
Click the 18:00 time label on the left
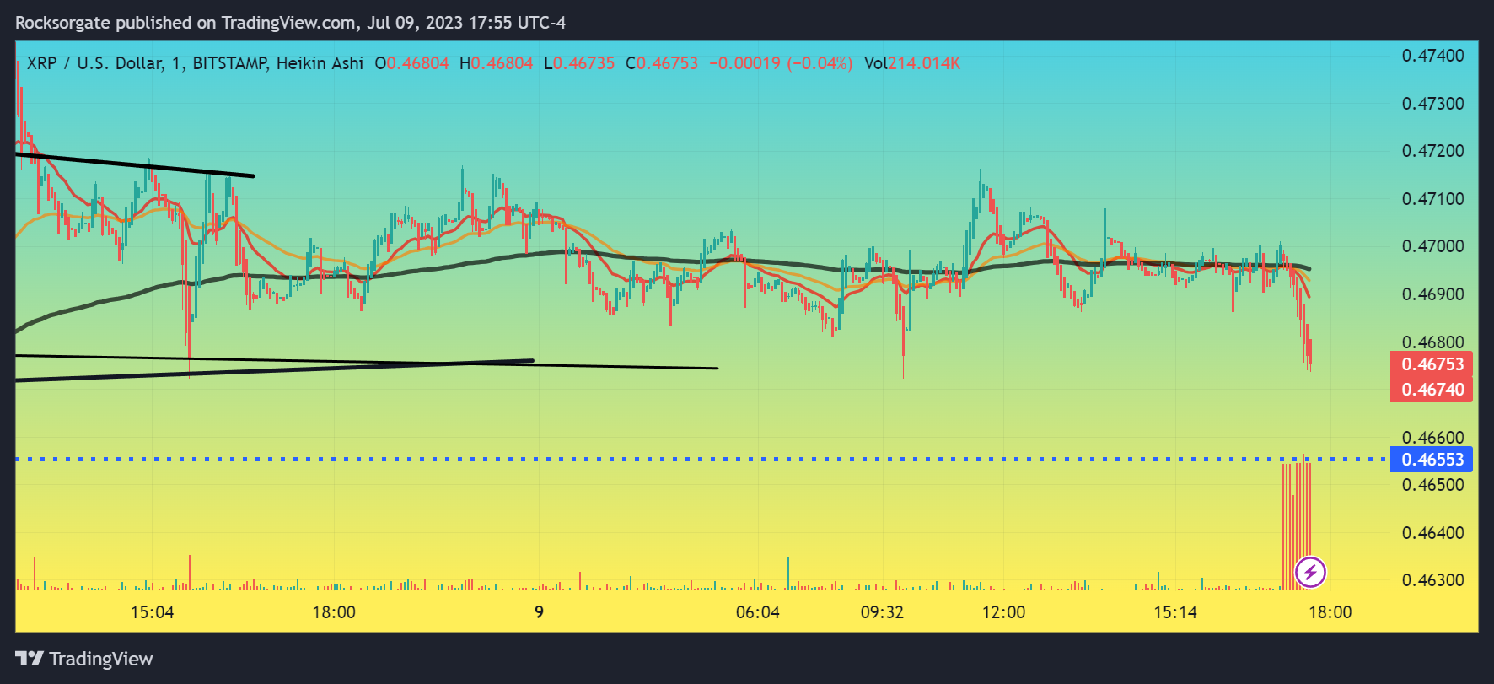334,612
